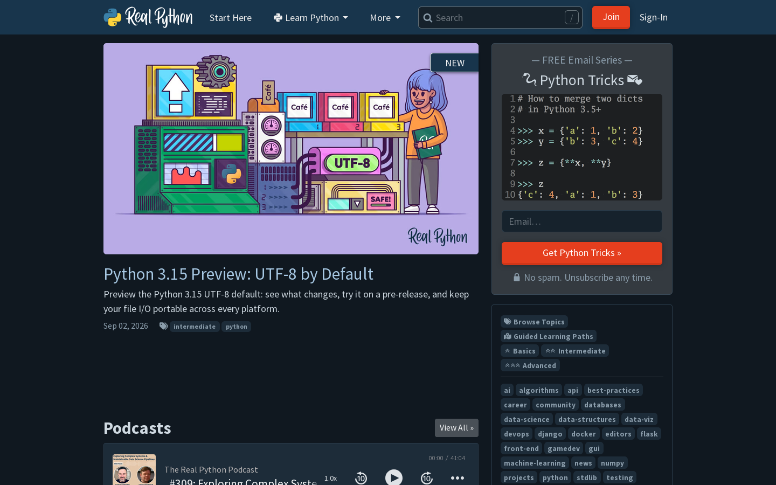Select the intermediate tag under article
This screenshot has width=776, height=485.
tap(195, 327)
